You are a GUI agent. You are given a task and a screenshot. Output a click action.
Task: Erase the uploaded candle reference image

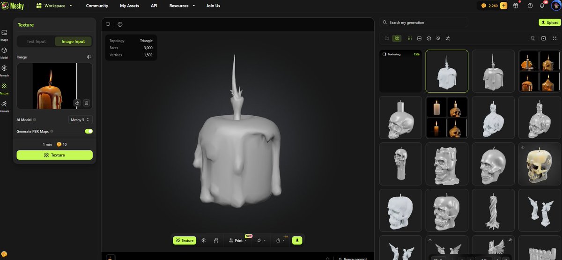(x=77, y=103)
